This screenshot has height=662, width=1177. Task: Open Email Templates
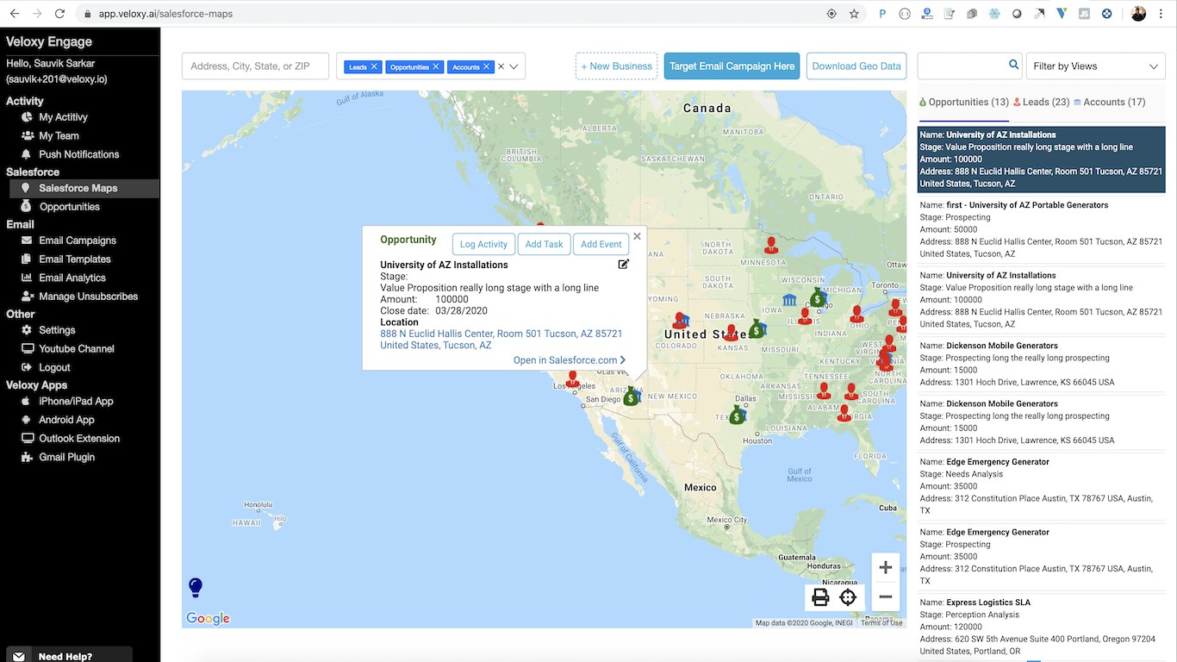click(74, 259)
